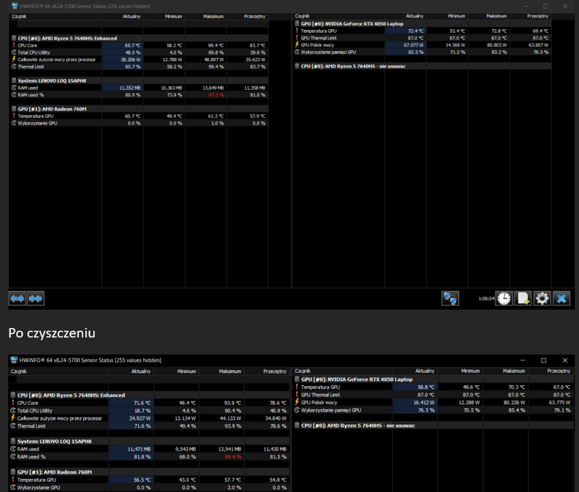Collapse the AMD Radeon 760M group below Po czyszczeniu
This screenshot has height=492, width=579.
(54, 472)
